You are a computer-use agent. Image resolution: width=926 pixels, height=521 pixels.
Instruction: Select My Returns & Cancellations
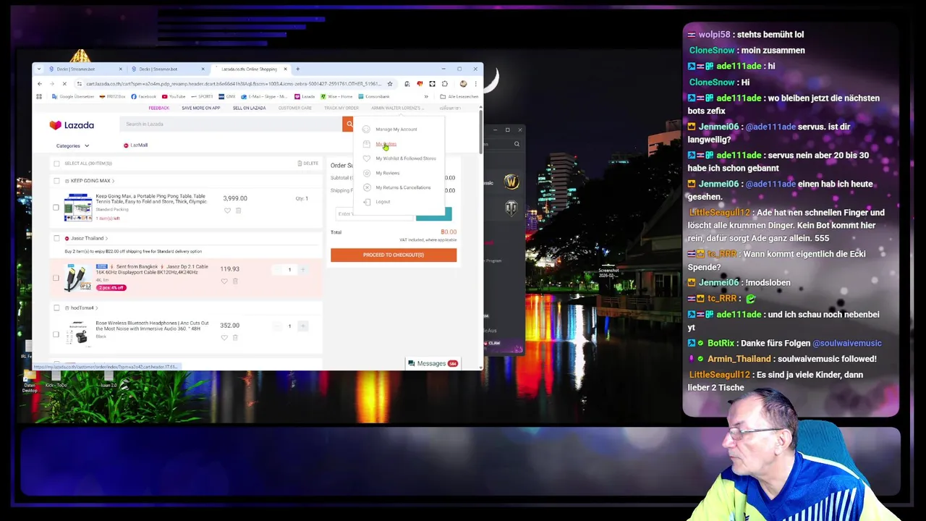(x=402, y=187)
